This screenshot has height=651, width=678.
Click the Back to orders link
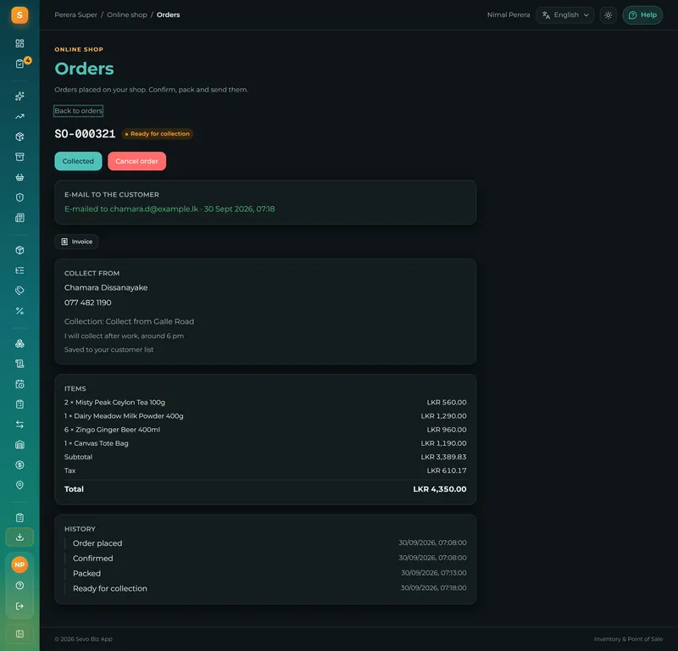pos(78,111)
